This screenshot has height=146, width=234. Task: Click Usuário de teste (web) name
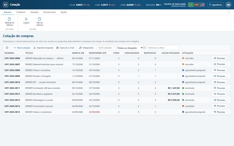175,4
